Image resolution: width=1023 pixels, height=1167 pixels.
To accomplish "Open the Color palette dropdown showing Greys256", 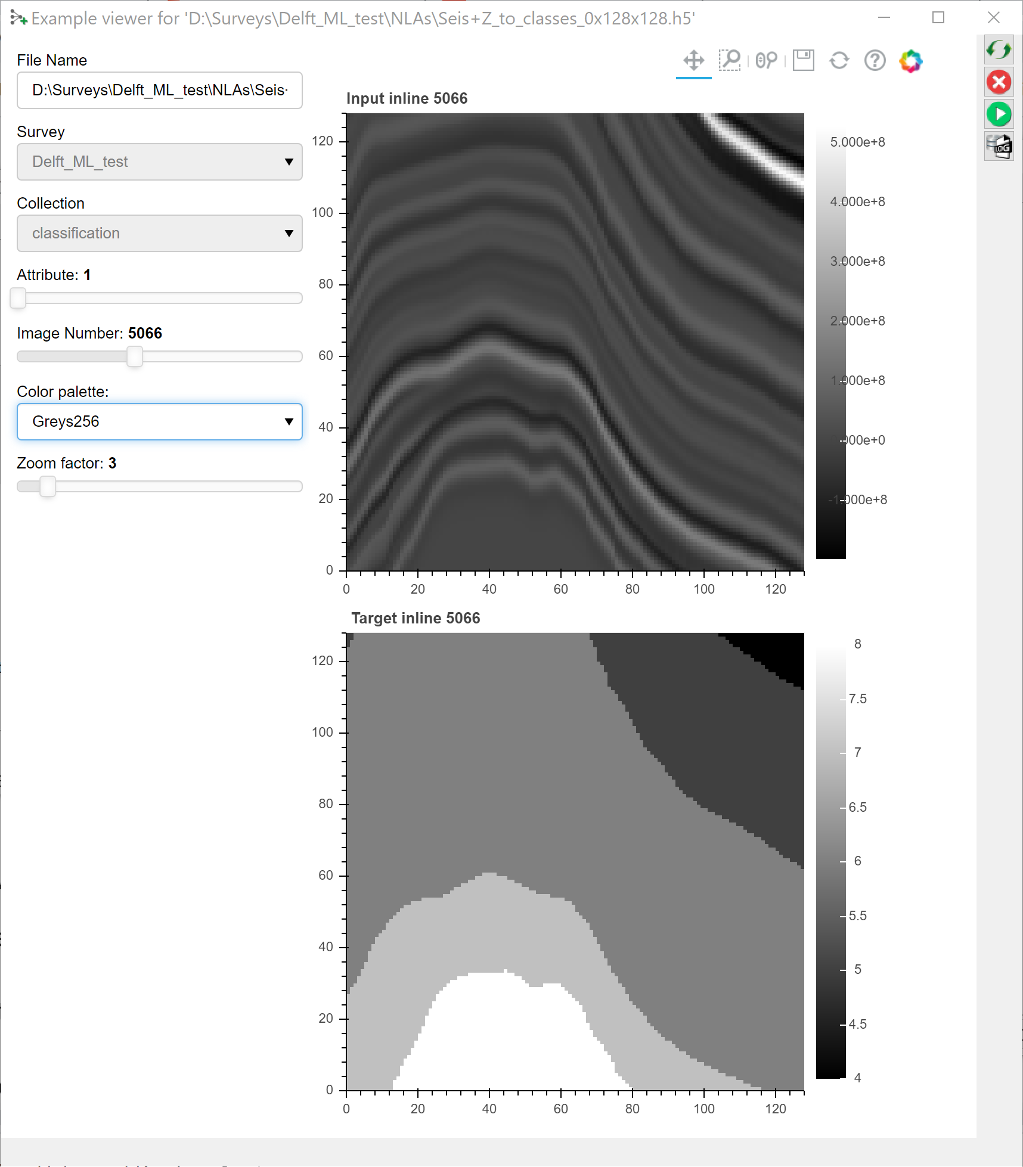I will (x=159, y=421).
